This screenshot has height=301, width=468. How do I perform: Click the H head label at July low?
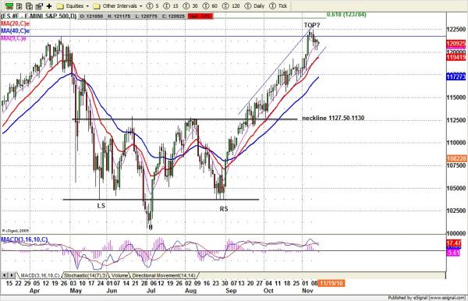click(x=151, y=228)
